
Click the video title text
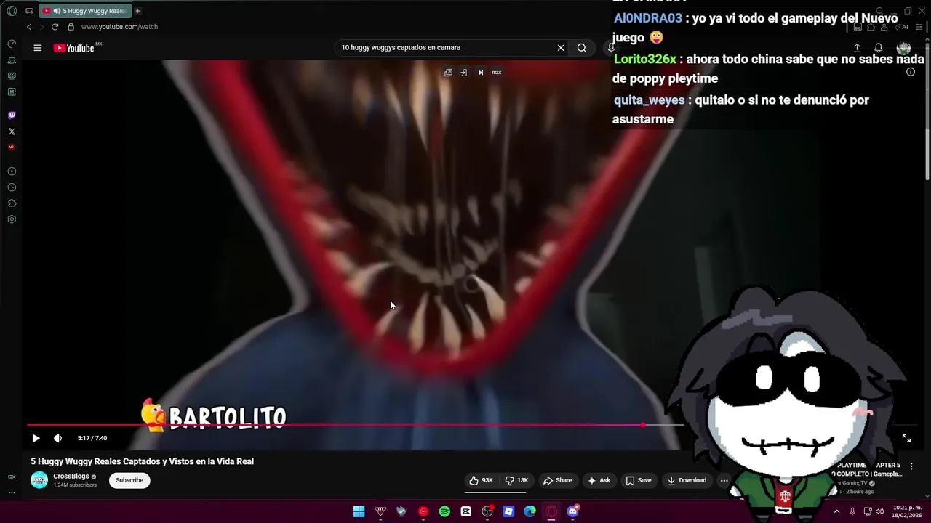pyautogui.click(x=142, y=461)
